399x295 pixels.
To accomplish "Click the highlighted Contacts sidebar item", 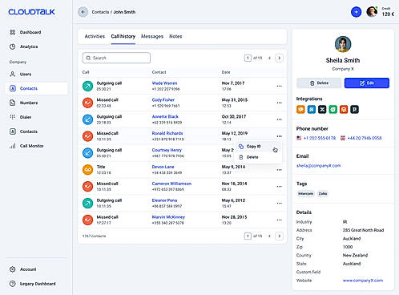I will [36, 88].
